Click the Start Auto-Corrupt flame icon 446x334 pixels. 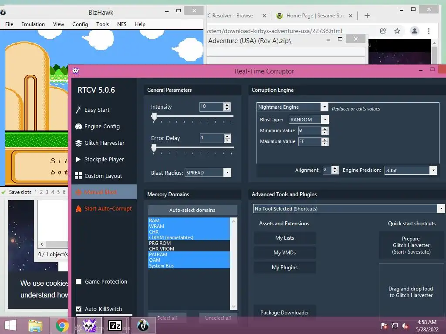(78, 208)
